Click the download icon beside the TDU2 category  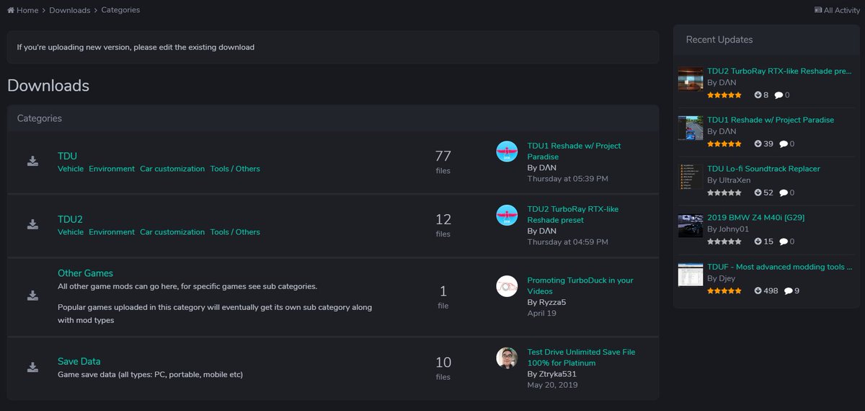click(32, 224)
